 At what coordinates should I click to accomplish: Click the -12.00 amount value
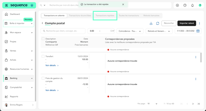pyautogui.click(x=85, y=84)
